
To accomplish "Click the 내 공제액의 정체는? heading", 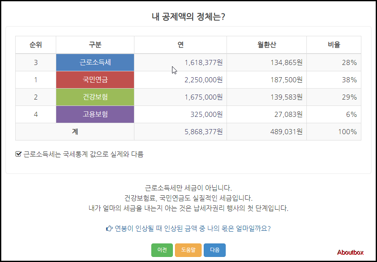I will (188, 17).
